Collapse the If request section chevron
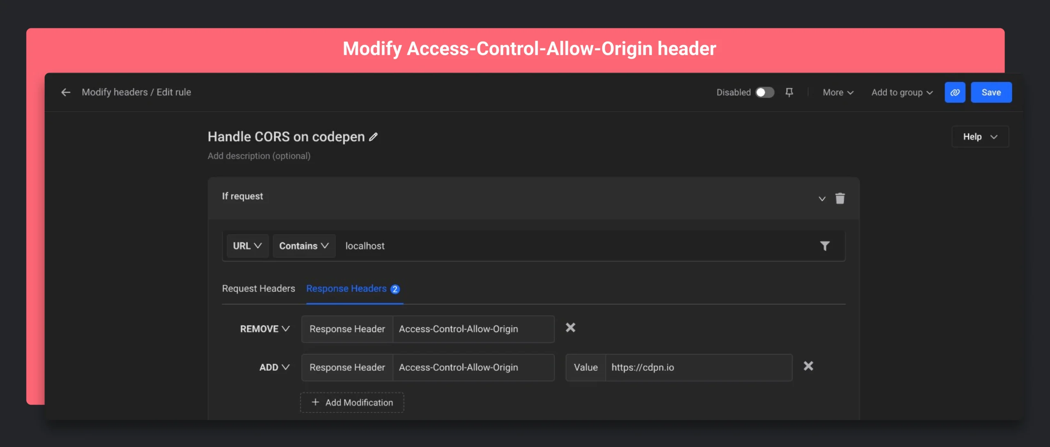 point(822,199)
